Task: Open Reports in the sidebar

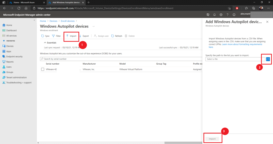Action: point(8,62)
